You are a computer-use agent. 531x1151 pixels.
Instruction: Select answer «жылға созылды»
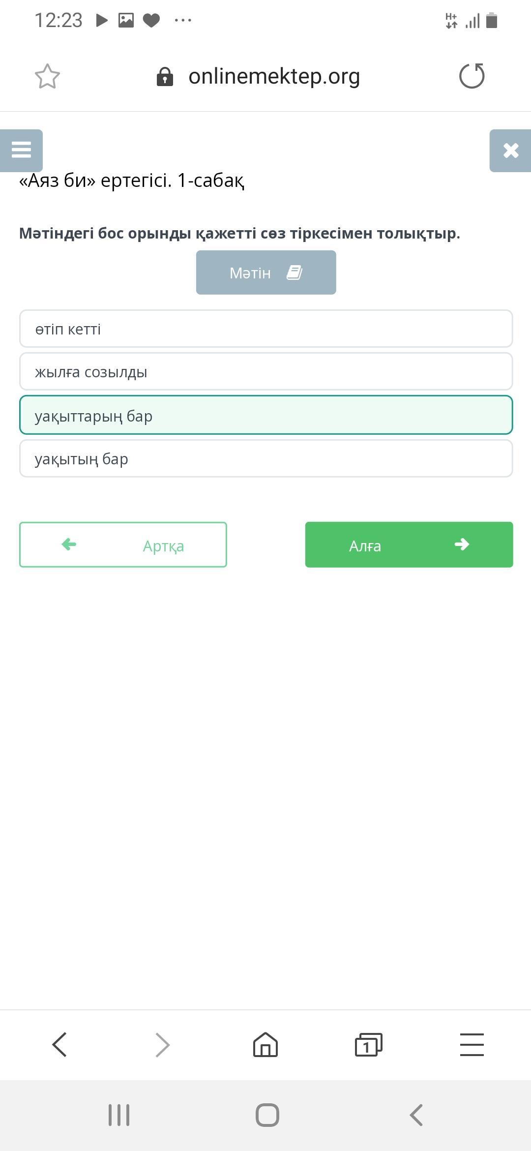tap(266, 371)
